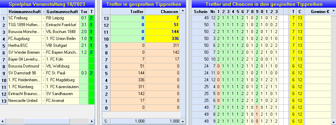Image resolution: width=336 pixels, height=125 pixels.
Task: Click Schein 49 cell of row Nr 12
Action: 201,18
